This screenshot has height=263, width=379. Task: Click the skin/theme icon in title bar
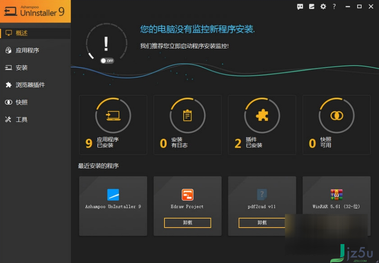(x=312, y=7)
